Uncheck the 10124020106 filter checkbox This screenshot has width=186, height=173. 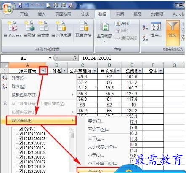point(21,157)
